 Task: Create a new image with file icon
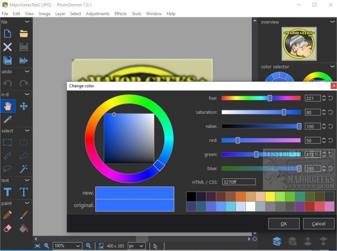[8, 34]
